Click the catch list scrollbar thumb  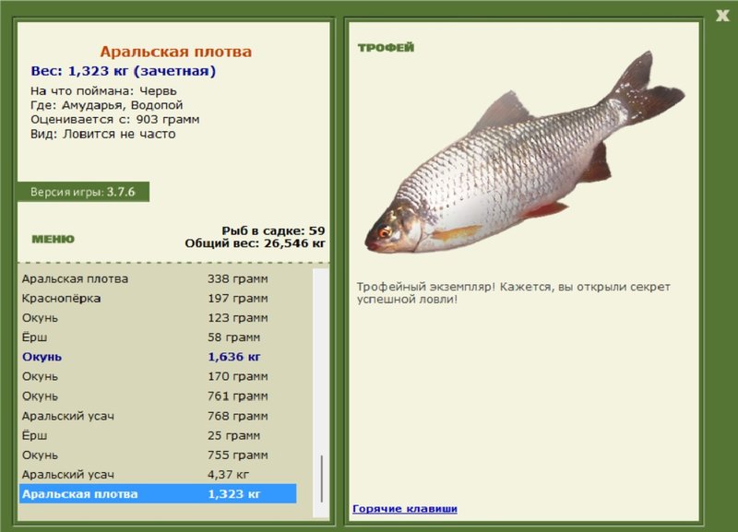322,478
